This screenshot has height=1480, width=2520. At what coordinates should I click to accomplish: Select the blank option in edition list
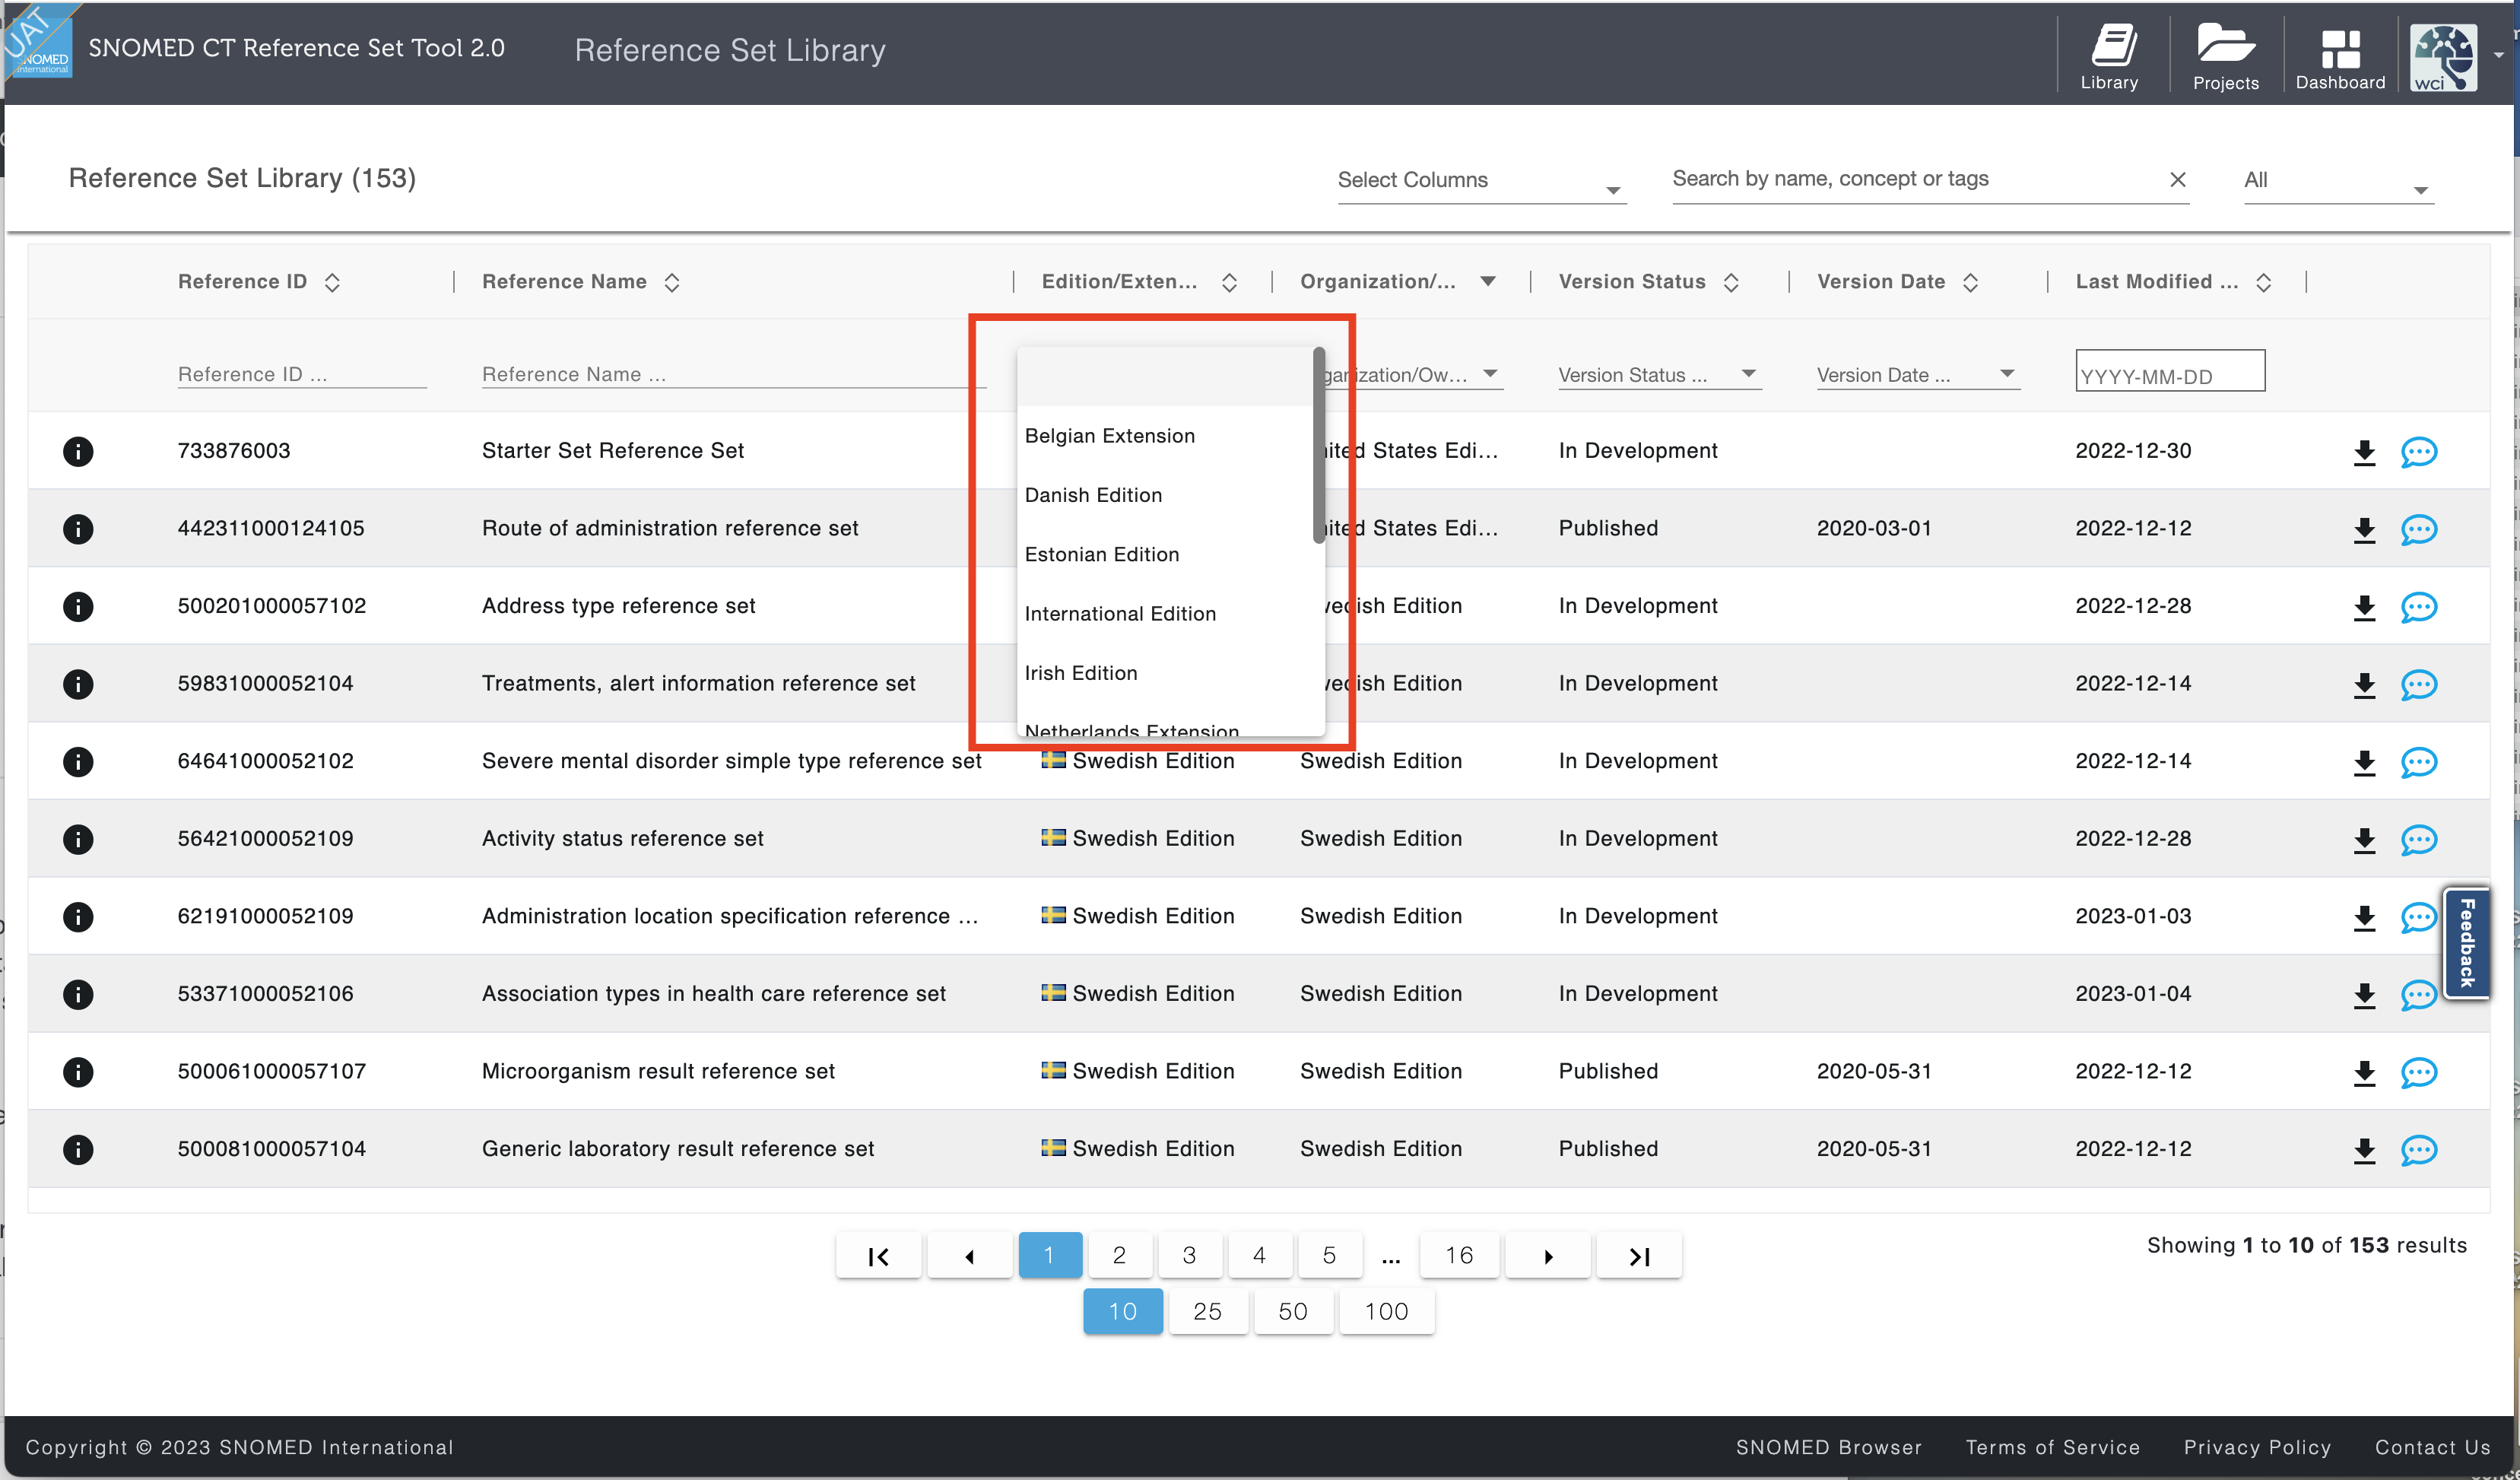pyautogui.click(x=1165, y=377)
